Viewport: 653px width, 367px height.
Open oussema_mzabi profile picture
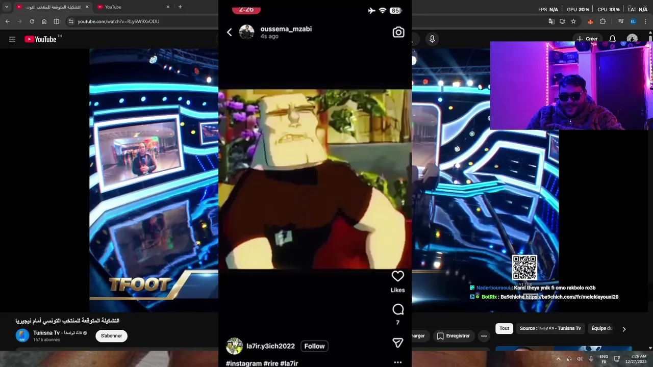click(x=246, y=32)
